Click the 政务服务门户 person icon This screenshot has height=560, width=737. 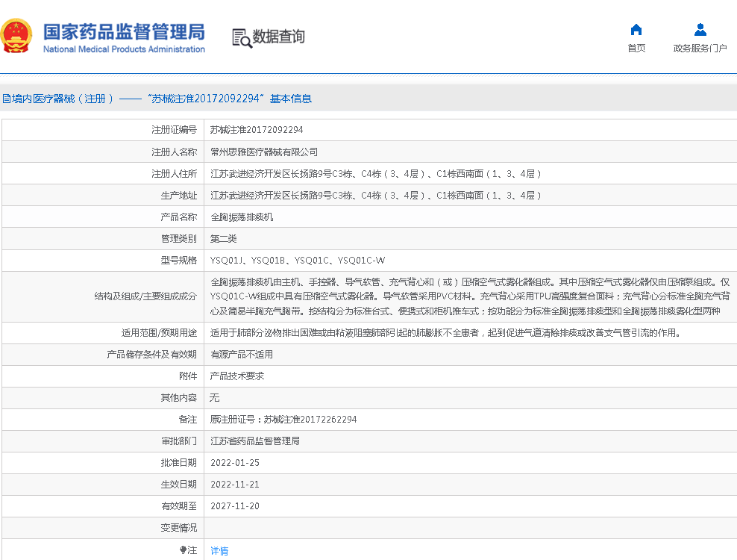point(700,30)
